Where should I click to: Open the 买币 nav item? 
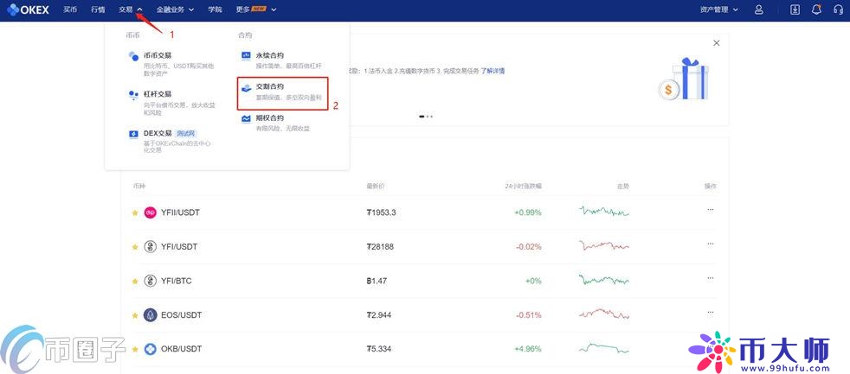(70, 10)
